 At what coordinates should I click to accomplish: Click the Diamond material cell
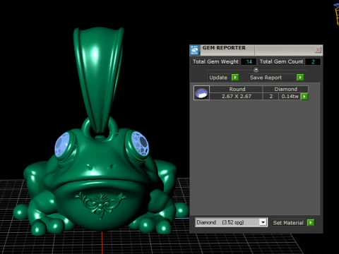[285, 89]
